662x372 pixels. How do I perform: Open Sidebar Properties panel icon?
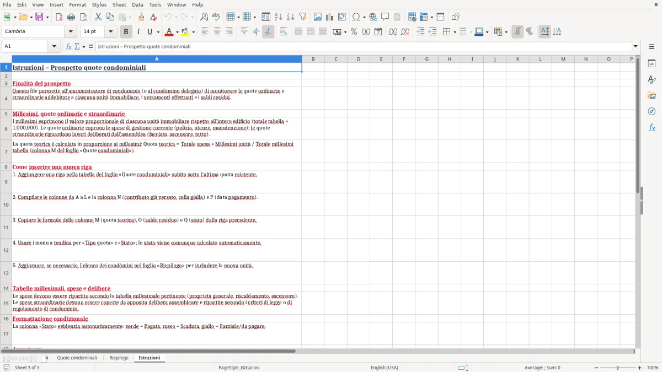tap(652, 63)
